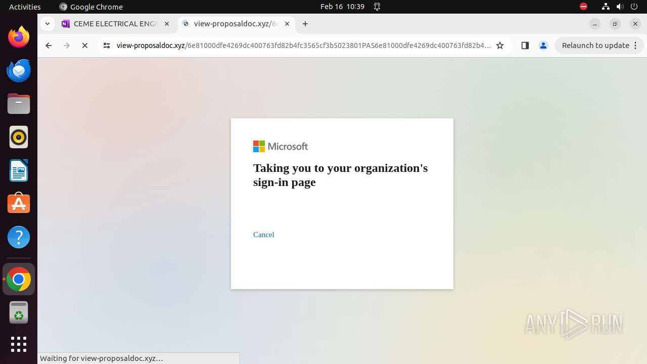Go back to previous page
Viewport: 647px width, 364px height.
click(x=49, y=45)
